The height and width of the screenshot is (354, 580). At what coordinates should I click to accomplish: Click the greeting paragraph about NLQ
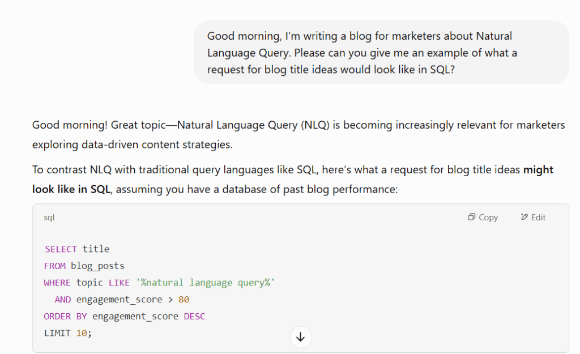pyautogui.click(x=227, y=134)
